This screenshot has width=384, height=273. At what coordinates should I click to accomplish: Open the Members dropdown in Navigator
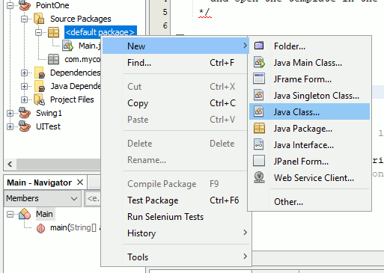pos(42,198)
